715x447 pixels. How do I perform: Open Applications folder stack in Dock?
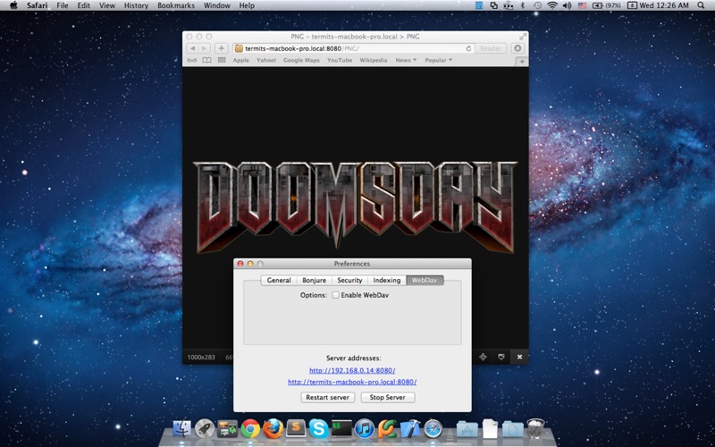point(467,429)
